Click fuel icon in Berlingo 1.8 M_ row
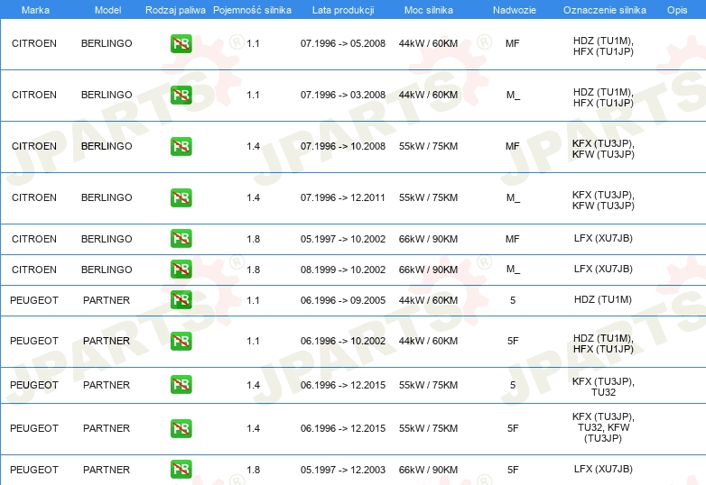Screen dimensions: 706x485 pyautogui.click(x=181, y=270)
